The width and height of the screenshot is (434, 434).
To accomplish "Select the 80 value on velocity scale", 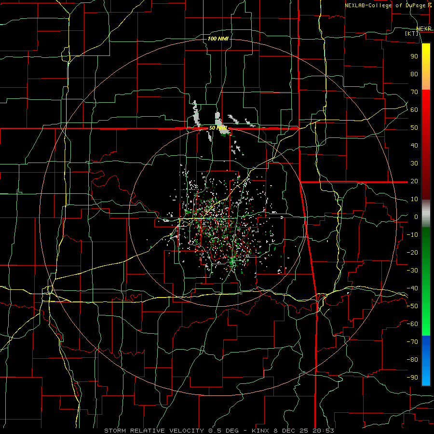I will (414, 74).
